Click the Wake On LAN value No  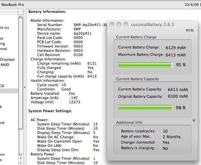tap(95, 146)
